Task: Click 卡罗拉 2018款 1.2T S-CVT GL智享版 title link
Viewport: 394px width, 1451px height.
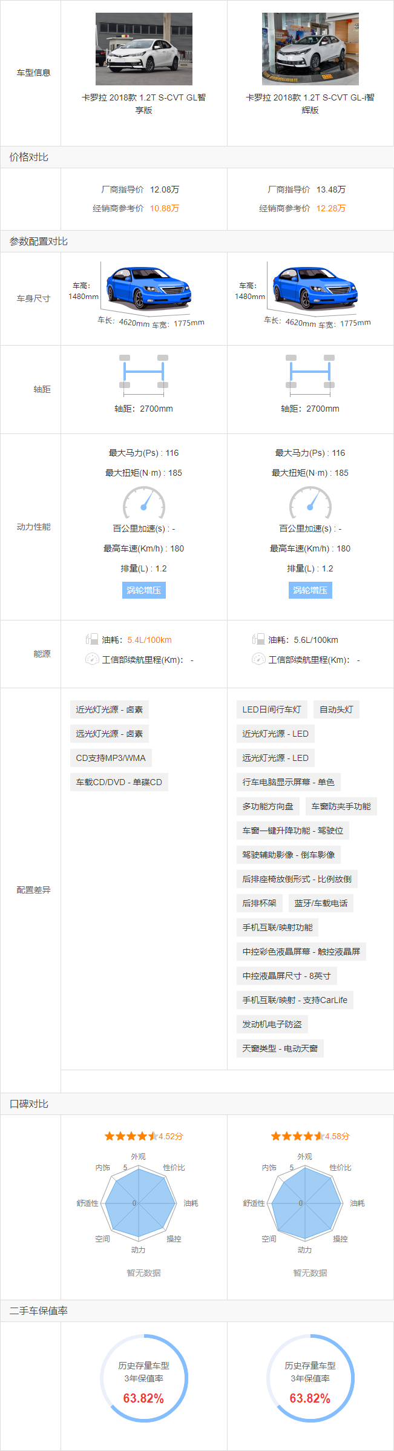Action: (144, 104)
